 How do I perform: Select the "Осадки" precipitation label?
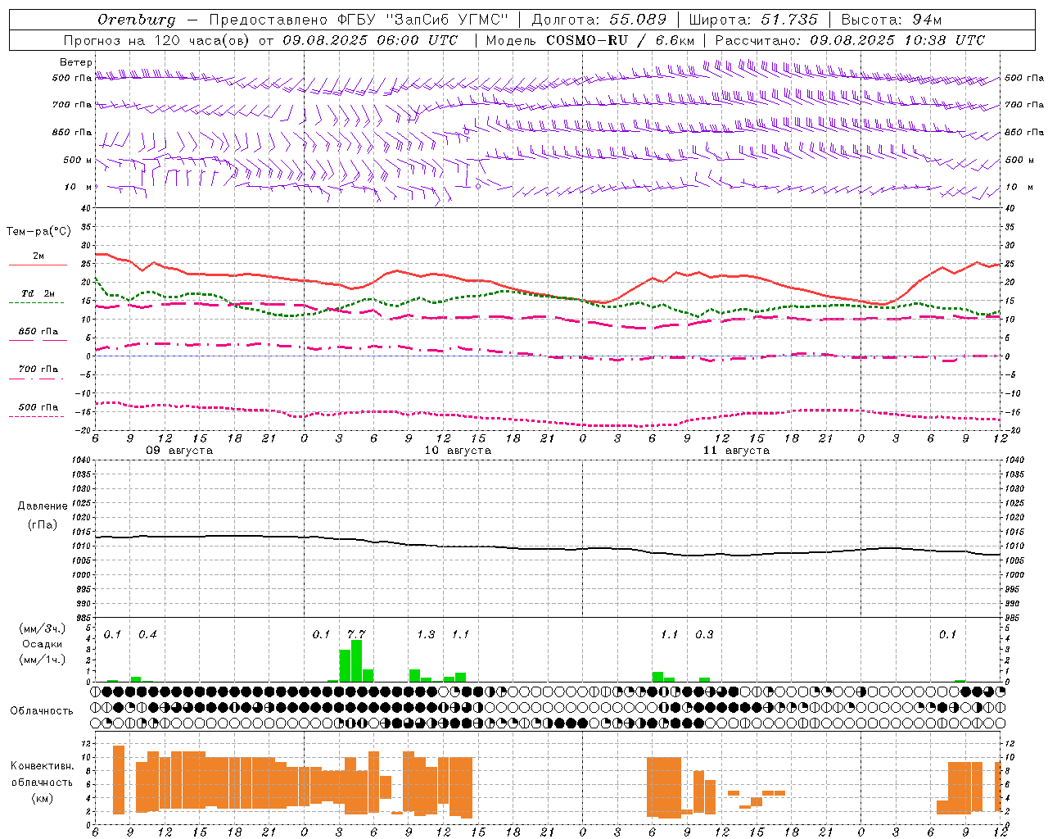[42, 644]
